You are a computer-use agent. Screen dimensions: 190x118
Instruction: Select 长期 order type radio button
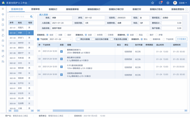[56, 35]
